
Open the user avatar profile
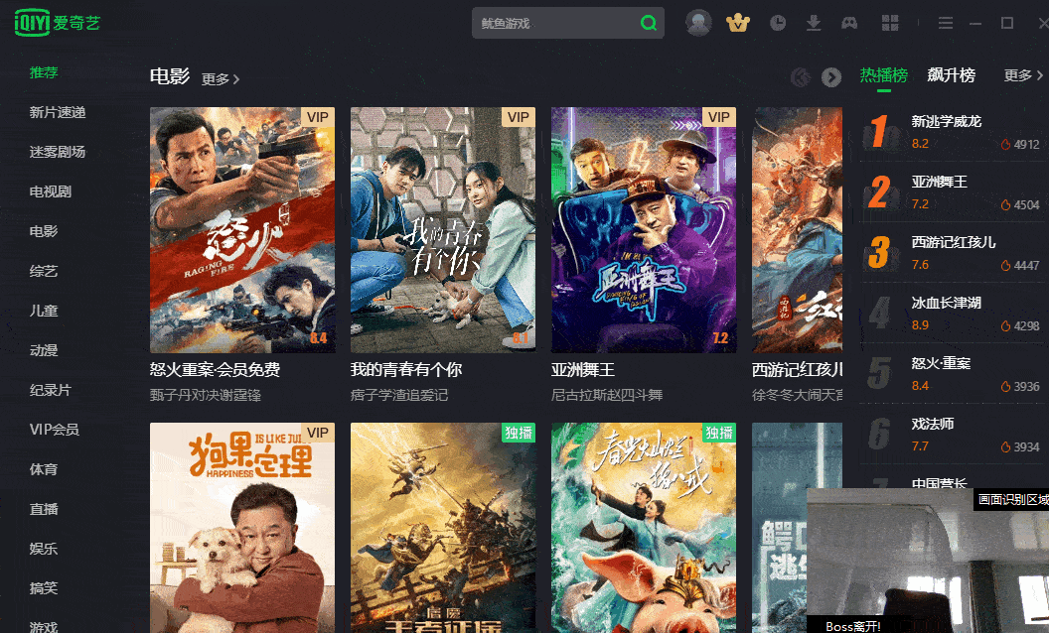coord(698,23)
